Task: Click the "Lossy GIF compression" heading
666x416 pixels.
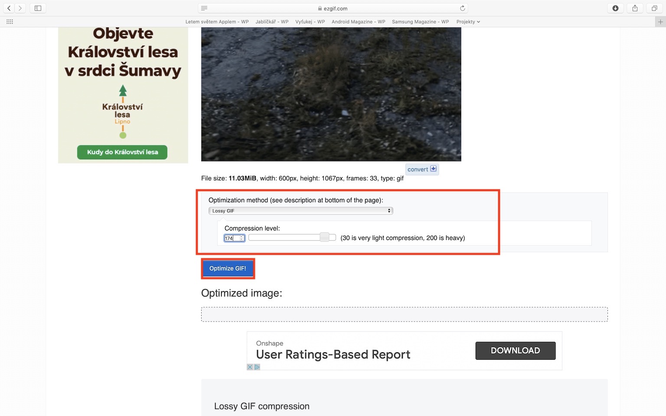Action: click(262, 406)
